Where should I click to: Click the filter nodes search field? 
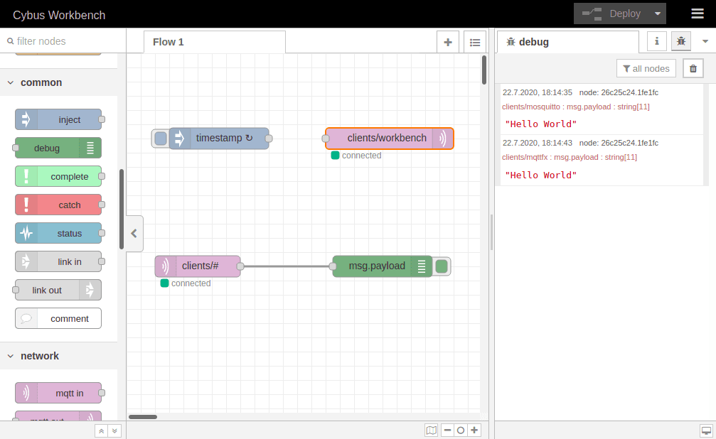point(64,41)
